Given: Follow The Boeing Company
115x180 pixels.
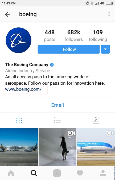Looking at the screenshot, I should click(x=69, y=49).
